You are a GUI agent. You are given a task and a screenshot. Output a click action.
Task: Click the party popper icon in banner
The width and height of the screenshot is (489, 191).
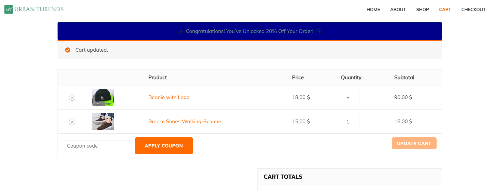pyautogui.click(x=181, y=31)
